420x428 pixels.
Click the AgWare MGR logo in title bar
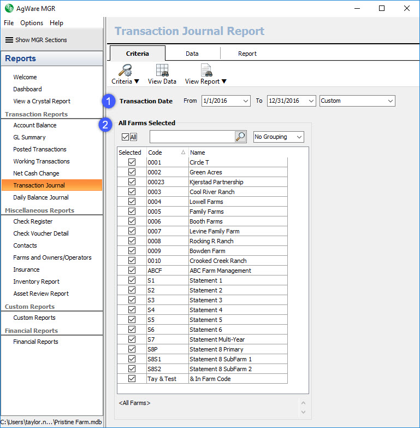(9, 8)
